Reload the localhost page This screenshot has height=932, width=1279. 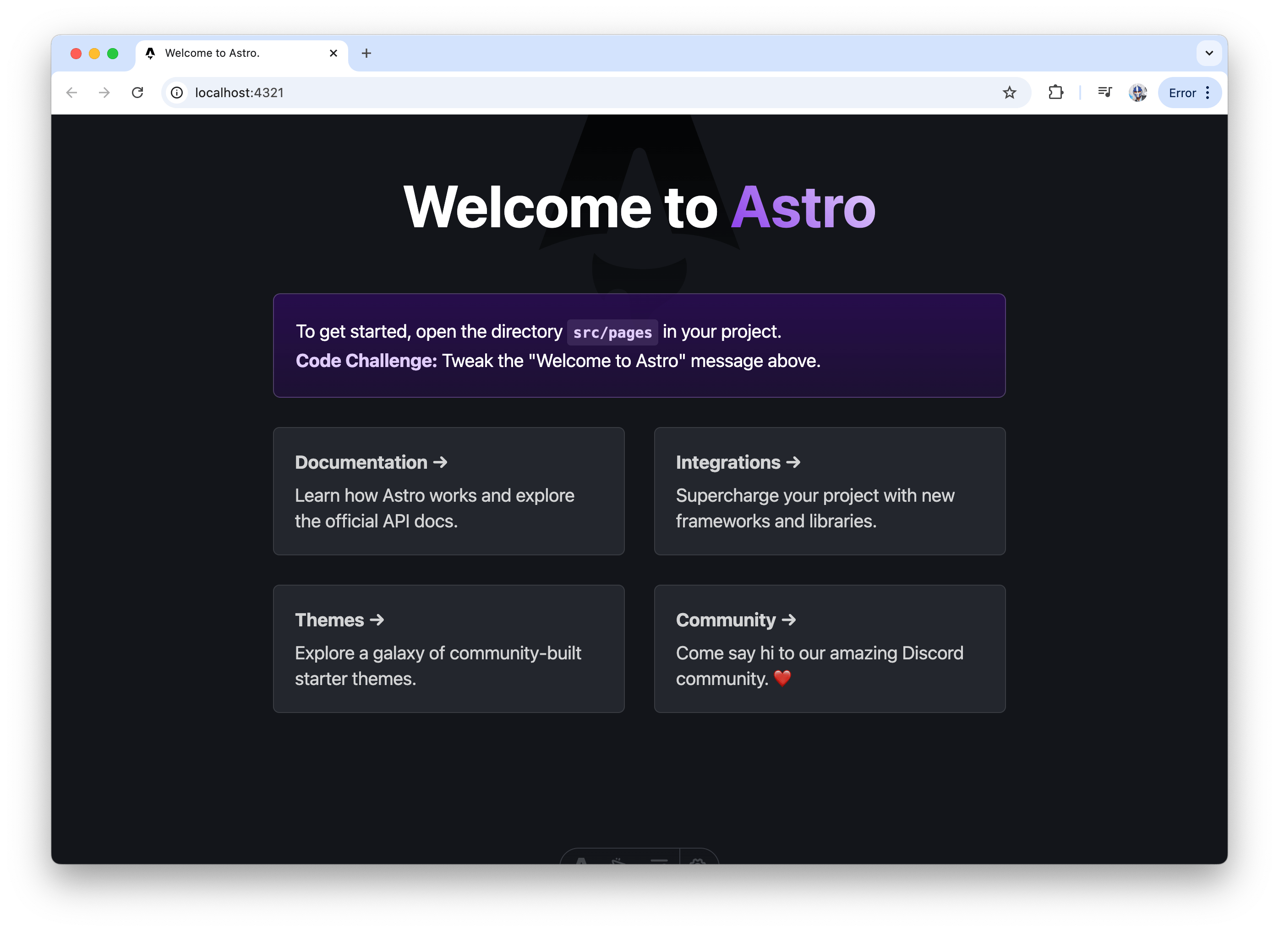click(x=137, y=93)
